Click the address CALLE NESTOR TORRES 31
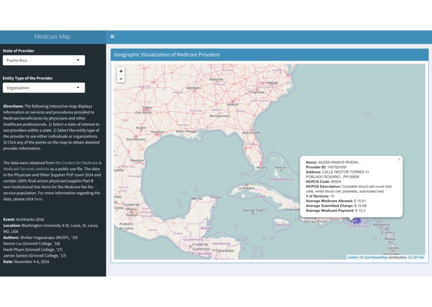This screenshot has height=307, width=432. [346, 172]
